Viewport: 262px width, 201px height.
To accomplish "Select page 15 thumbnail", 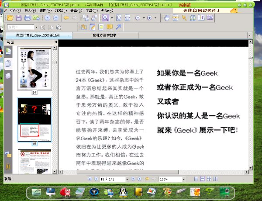I will (x=34, y=120).
